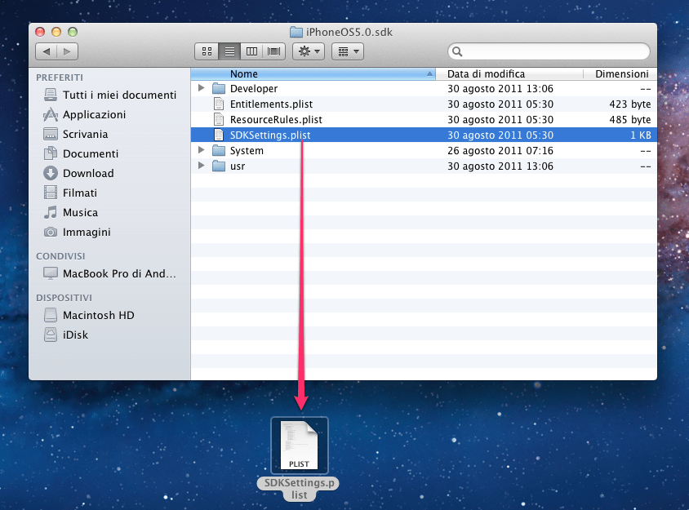This screenshot has height=510, width=689.
Task: Click the usr folder icon
Action: [219, 166]
